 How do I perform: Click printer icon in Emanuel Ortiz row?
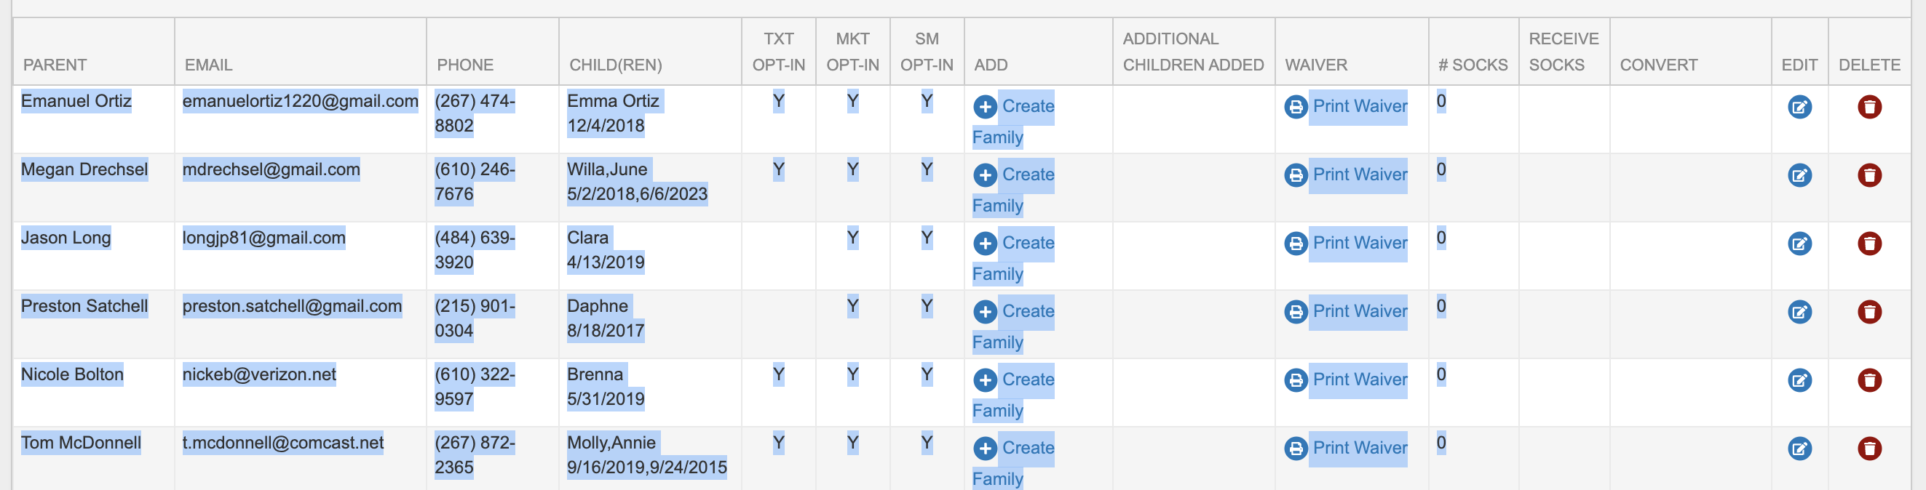1295,107
